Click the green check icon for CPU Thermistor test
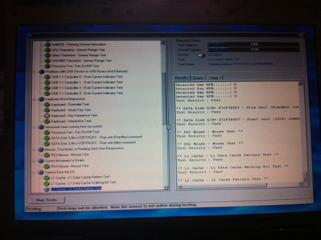This screenshot has height=240, width=321. point(47,50)
